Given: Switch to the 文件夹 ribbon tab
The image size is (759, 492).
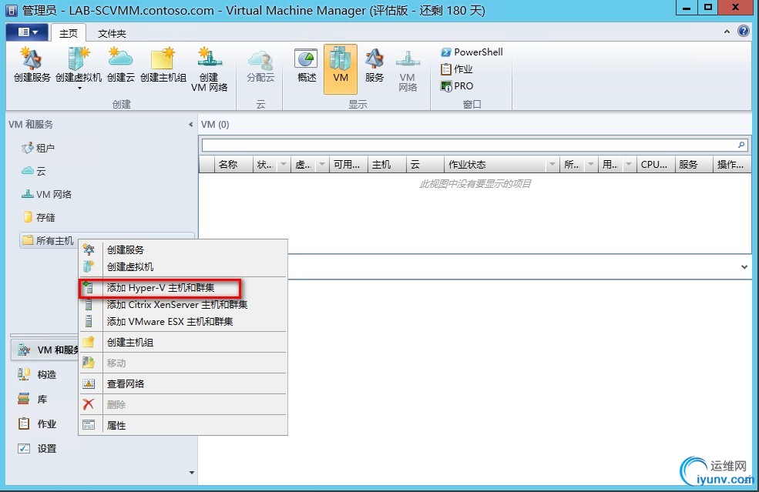Looking at the screenshot, I should pyautogui.click(x=112, y=33).
